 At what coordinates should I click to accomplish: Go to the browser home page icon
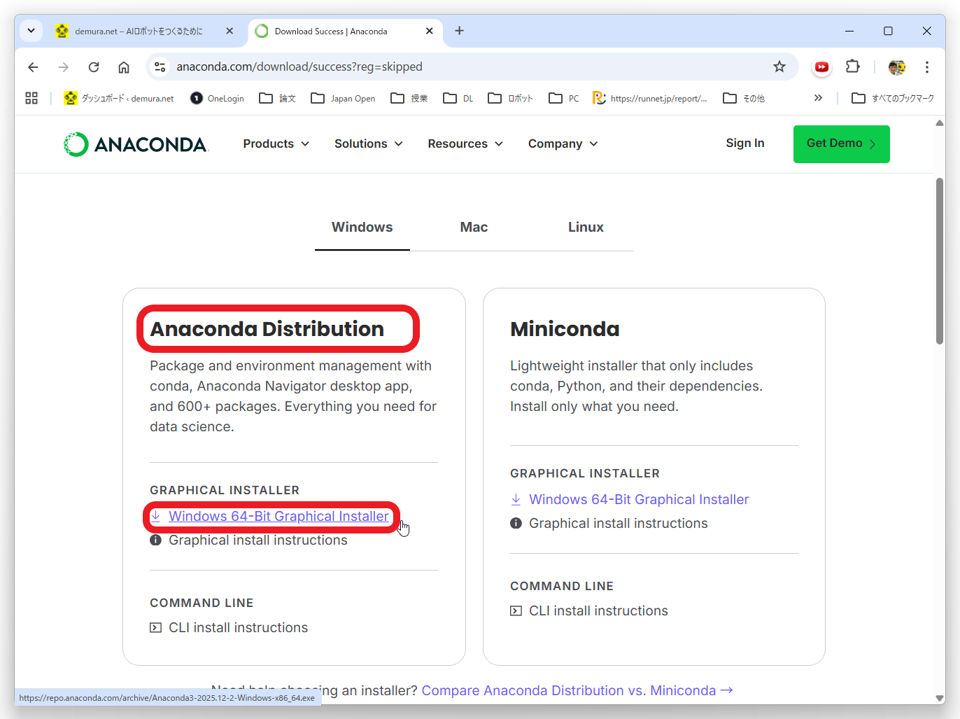(124, 67)
